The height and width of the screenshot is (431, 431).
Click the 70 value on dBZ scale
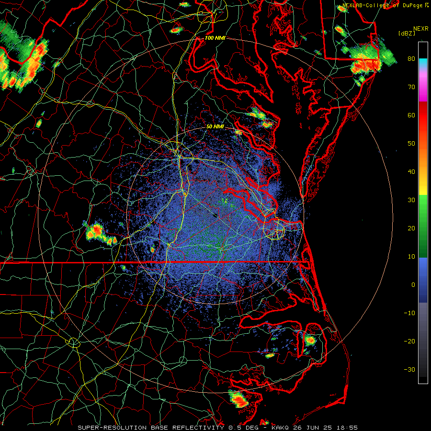pyautogui.click(x=411, y=87)
